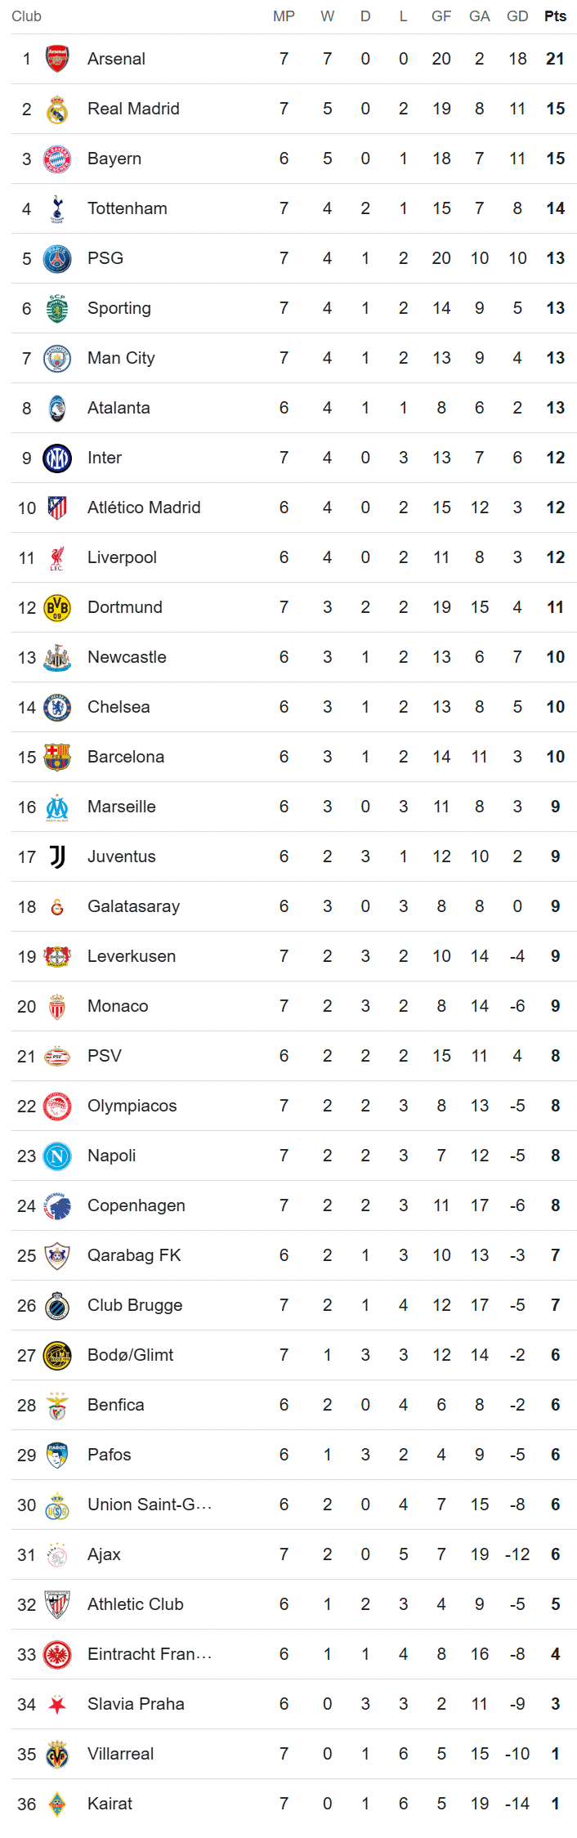
Task: Click the Inter club logo
Action: (57, 458)
